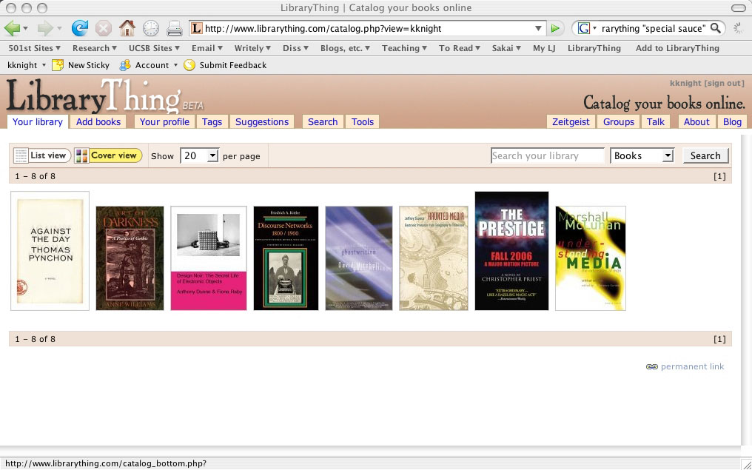
Task: Open the Discourse Networks 1800/1900 cover
Action: [x=286, y=258]
